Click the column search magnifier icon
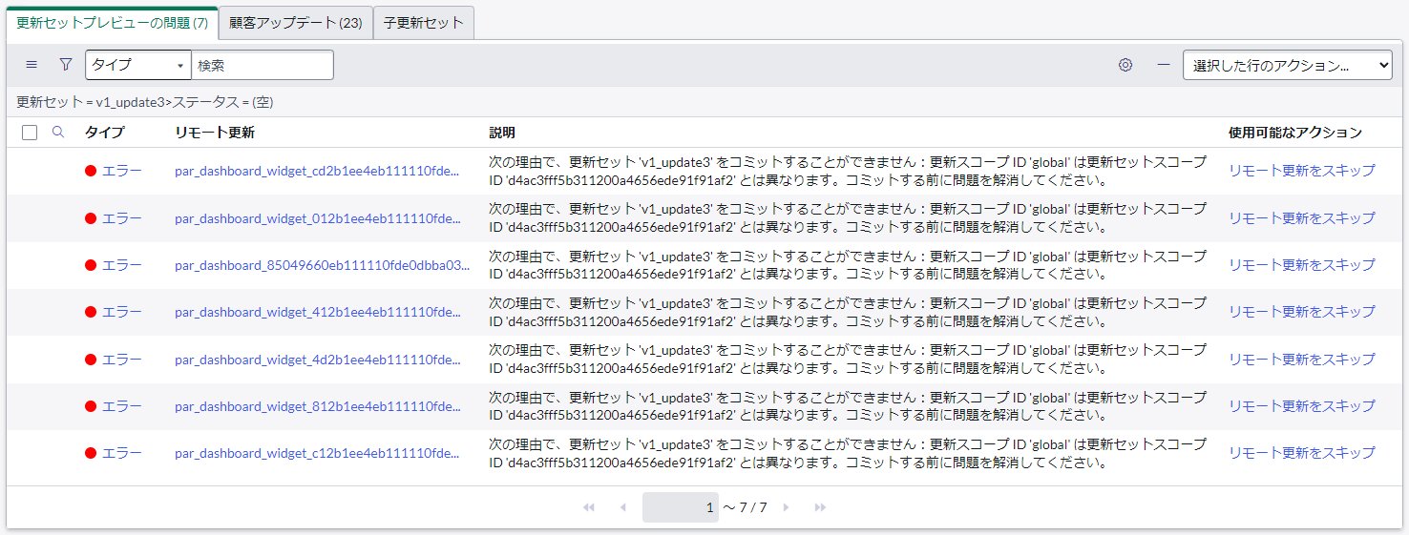The height and width of the screenshot is (535, 1409). coord(58,133)
